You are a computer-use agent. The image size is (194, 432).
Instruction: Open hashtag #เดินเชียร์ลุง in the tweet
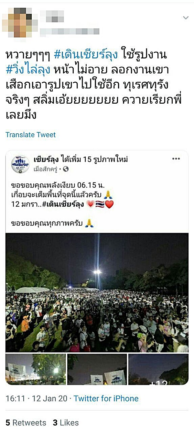coord(84,55)
